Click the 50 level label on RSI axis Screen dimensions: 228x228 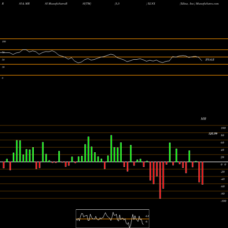point(3,60)
